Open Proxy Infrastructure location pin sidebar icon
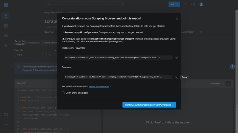 (6, 16)
